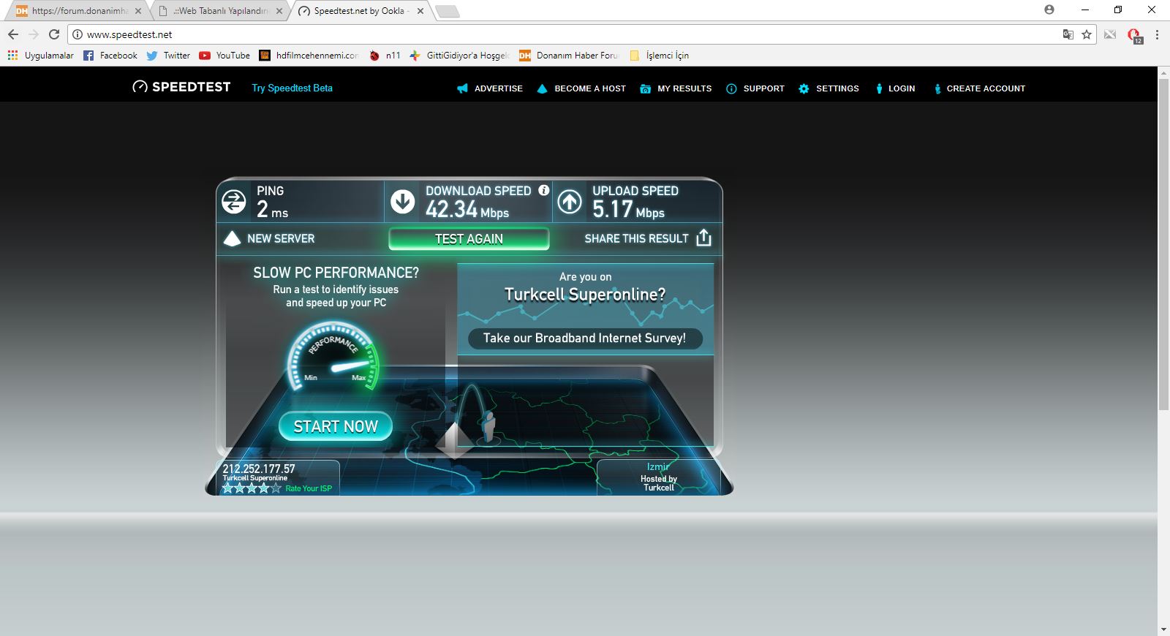Image resolution: width=1170 pixels, height=636 pixels.
Task: Click browser back arrow
Action: click(13, 34)
